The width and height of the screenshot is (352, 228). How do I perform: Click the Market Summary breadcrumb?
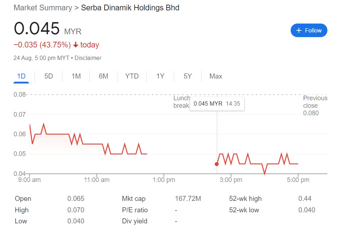tap(43, 7)
